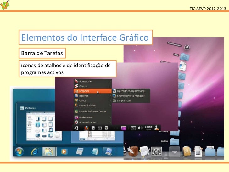Screen dimensions: 229x172
Task: Open the terminal launcher beside the text editor
Action: pos(100,128)
